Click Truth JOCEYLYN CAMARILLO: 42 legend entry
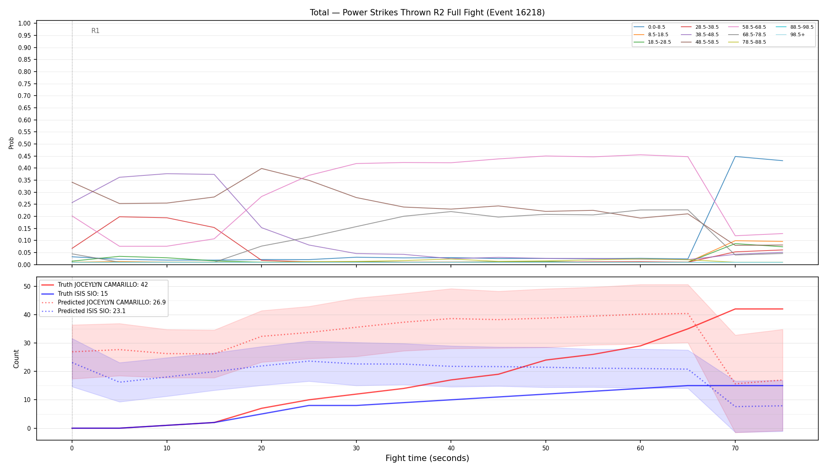 tap(95, 285)
